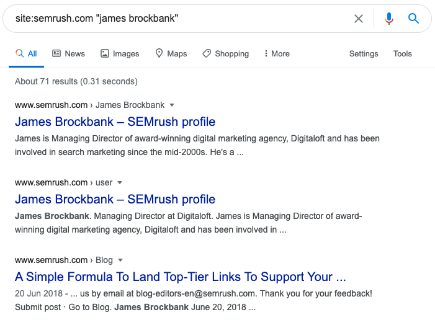Click the Images tab icon

pyautogui.click(x=105, y=54)
